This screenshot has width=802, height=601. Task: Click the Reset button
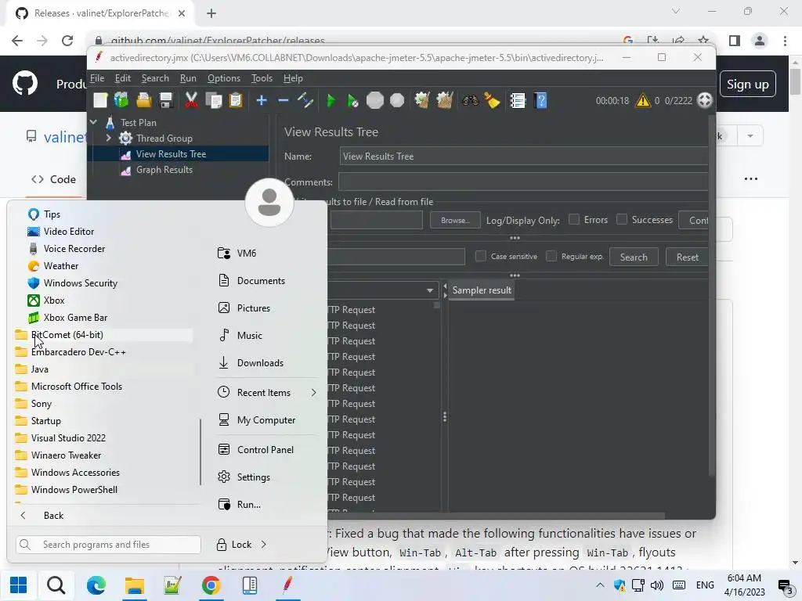pos(687,257)
